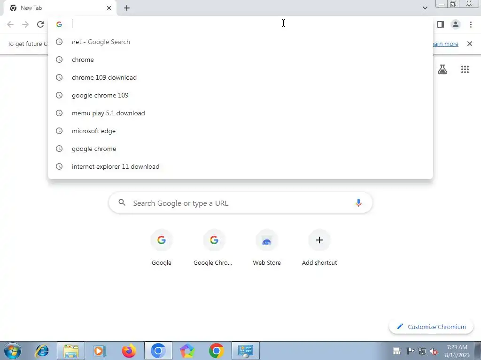Choose 'microsoft edge' suggestion
Image resolution: width=481 pixels, height=360 pixels.
tap(240, 131)
